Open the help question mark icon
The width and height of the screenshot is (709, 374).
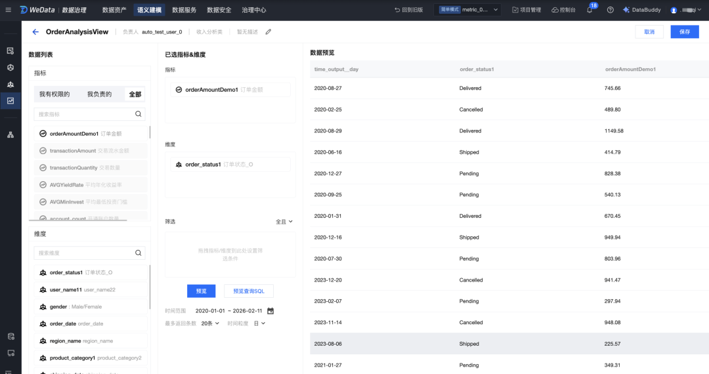pyautogui.click(x=610, y=9)
